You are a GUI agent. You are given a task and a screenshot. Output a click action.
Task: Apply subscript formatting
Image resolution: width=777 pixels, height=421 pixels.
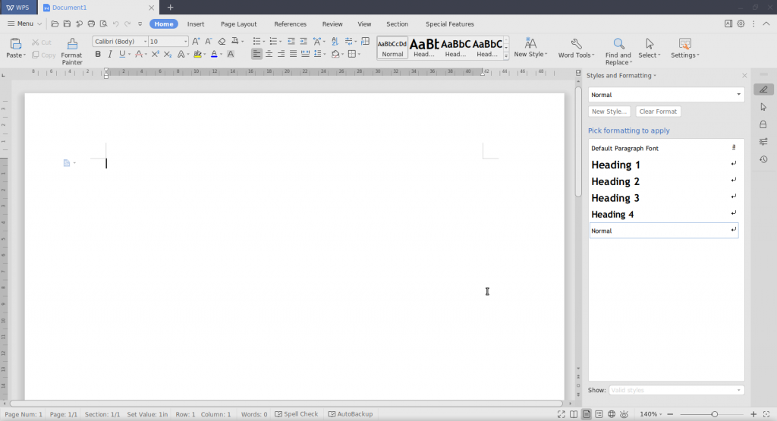(x=168, y=54)
